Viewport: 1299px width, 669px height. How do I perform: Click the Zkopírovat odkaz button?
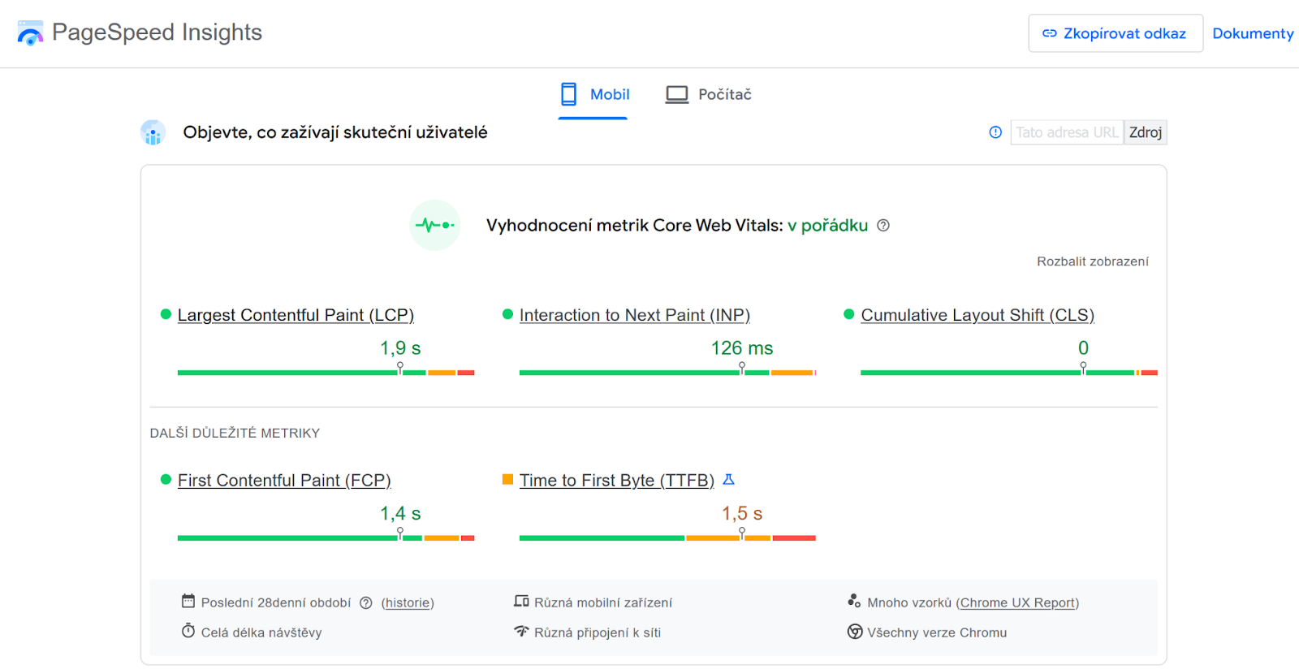point(1116,33)
